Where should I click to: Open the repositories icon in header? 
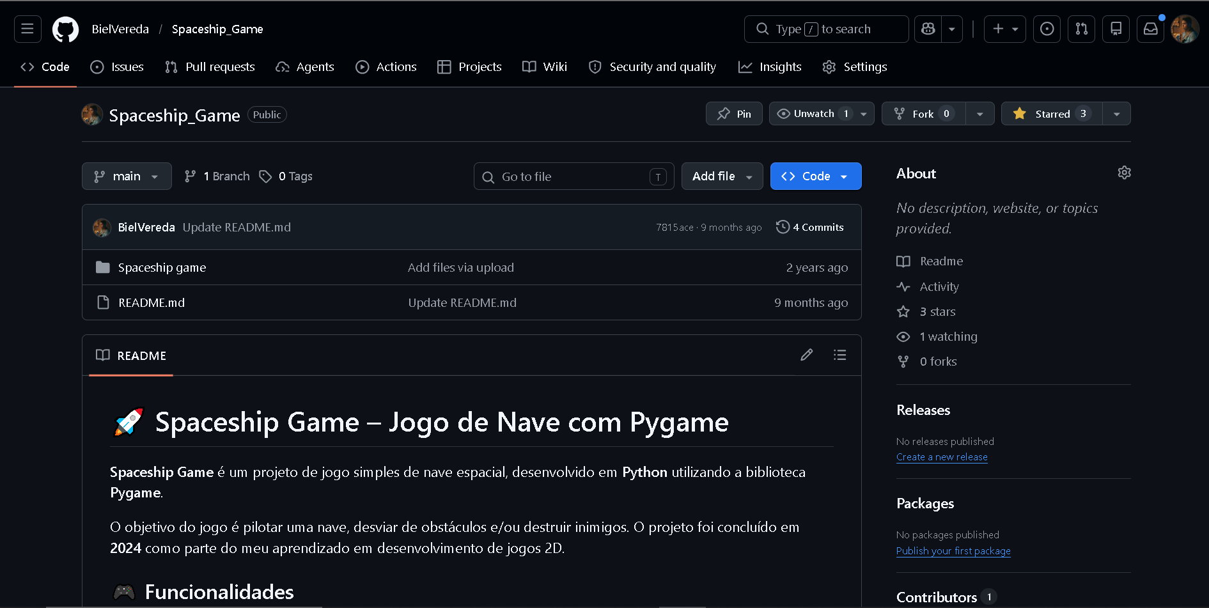[x=1116, y=29]
